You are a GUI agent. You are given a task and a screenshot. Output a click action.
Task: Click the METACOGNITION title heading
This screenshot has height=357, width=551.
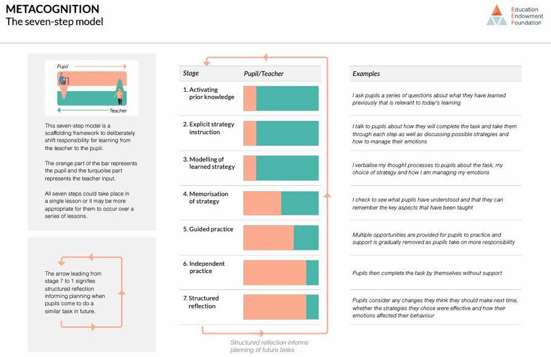click(x=52, y=9)
